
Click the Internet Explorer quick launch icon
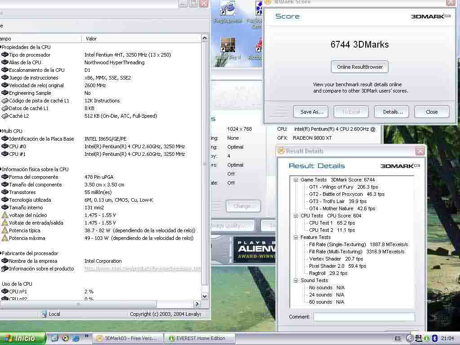76,338
